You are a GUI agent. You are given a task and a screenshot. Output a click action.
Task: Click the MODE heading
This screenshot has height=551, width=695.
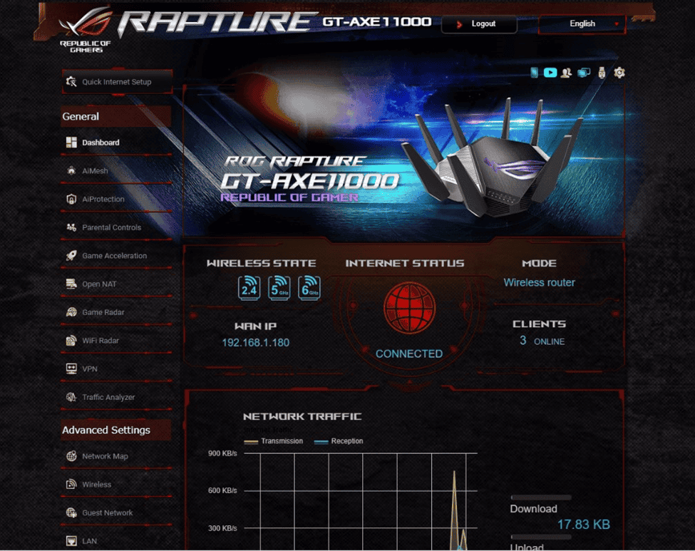coord(539,263)
